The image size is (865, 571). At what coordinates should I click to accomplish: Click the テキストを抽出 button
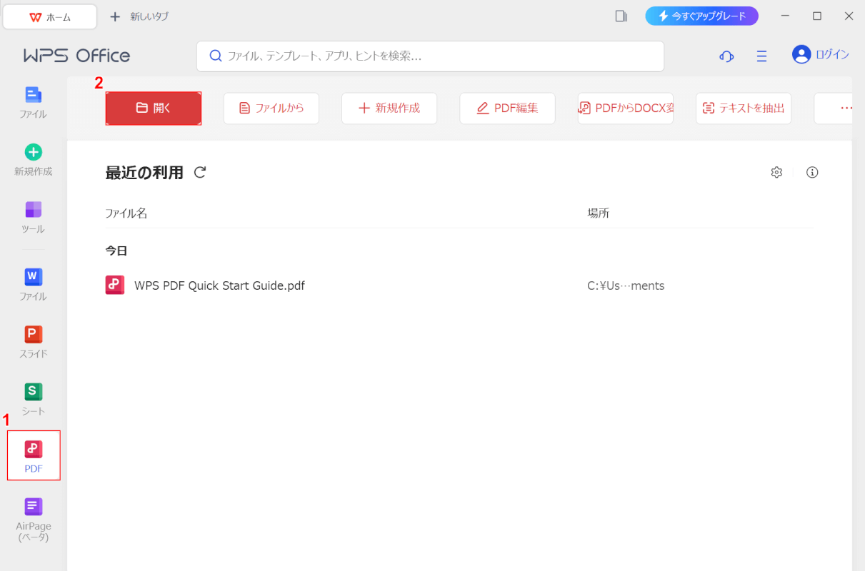[744, 108]
